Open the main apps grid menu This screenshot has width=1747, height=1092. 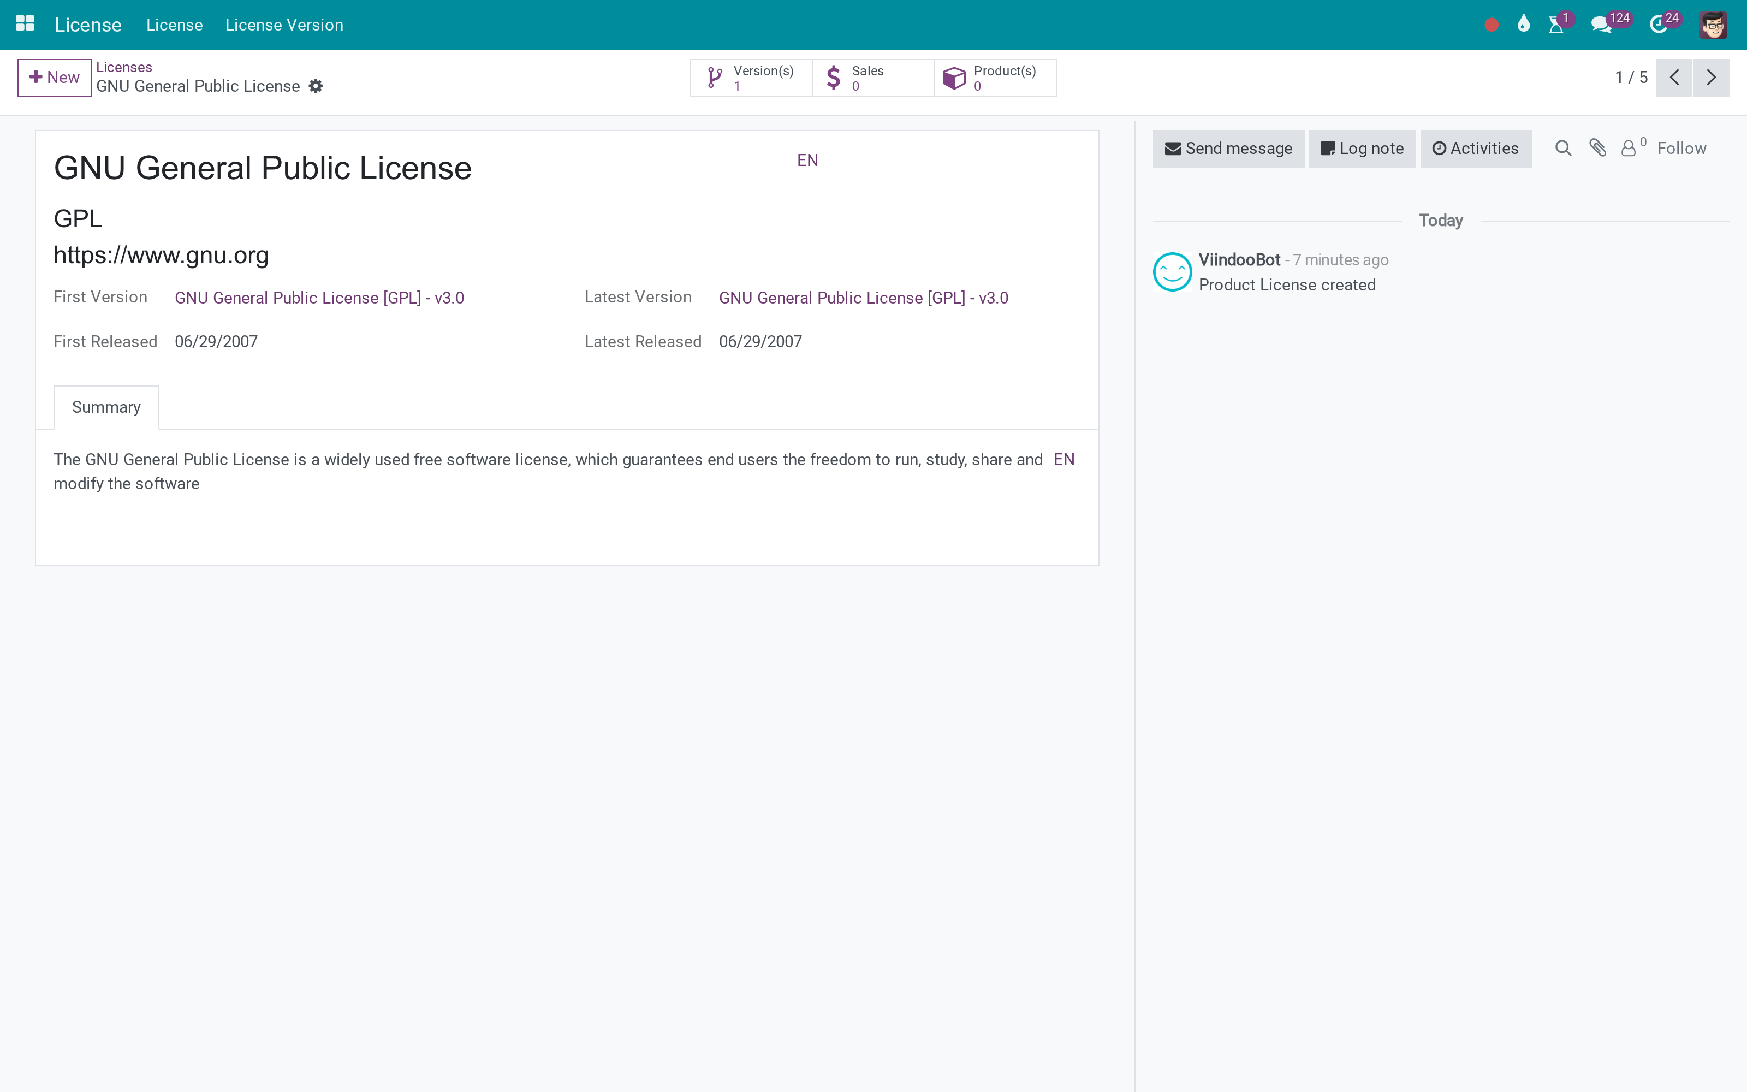[25, 24]
